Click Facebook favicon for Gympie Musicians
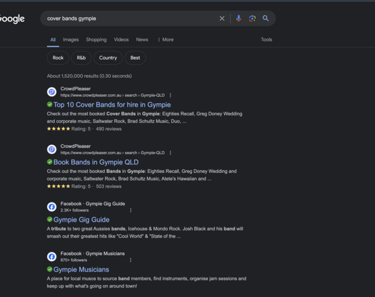Screen dimensions: 375x297 (52, 257)
